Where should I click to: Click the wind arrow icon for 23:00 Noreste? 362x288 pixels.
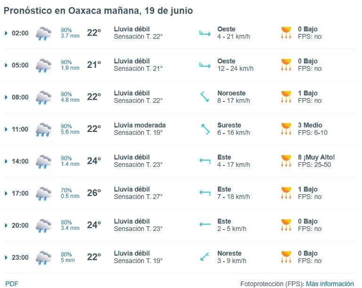click(205, 256)
